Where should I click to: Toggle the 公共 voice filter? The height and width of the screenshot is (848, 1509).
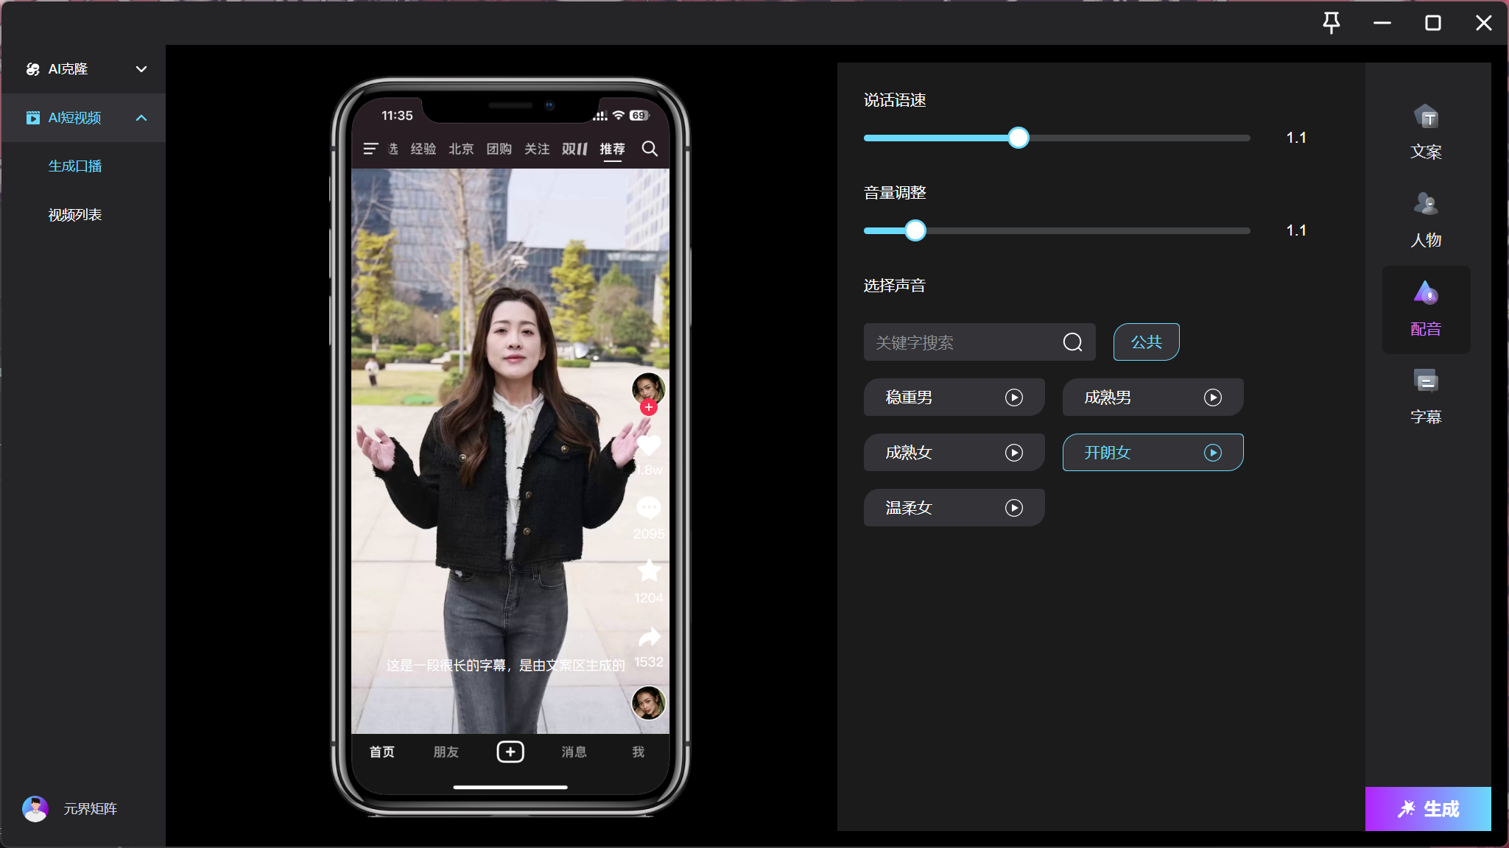coord(1146,342)
